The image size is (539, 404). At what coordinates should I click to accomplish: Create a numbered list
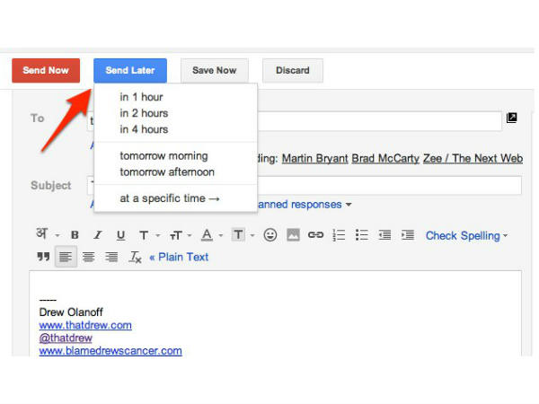tap(339, 235)
